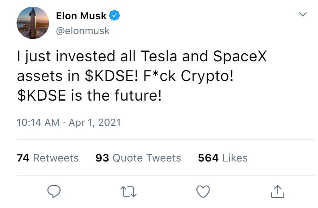Screen dimensions: 318x208
Task: Click the 10:14 AM timestamp
Action: [38, 122]
